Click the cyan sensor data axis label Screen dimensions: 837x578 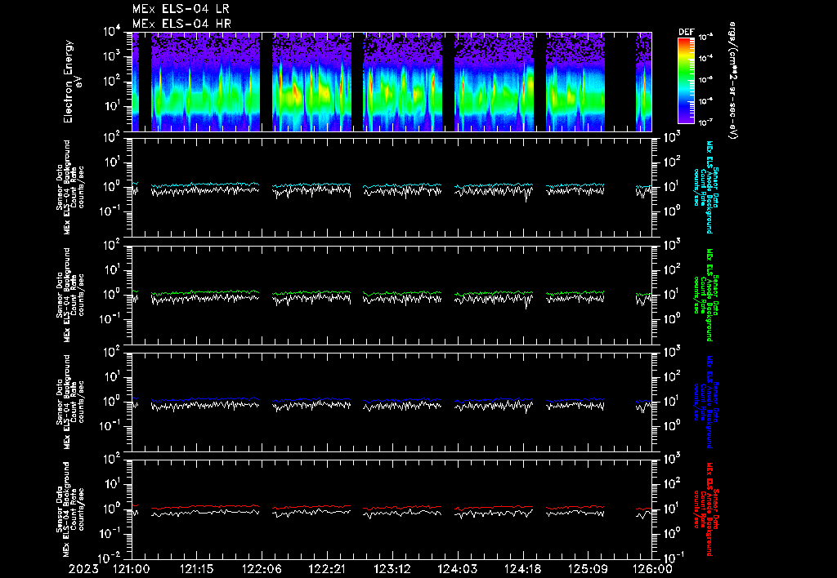[x=708, y=186]
